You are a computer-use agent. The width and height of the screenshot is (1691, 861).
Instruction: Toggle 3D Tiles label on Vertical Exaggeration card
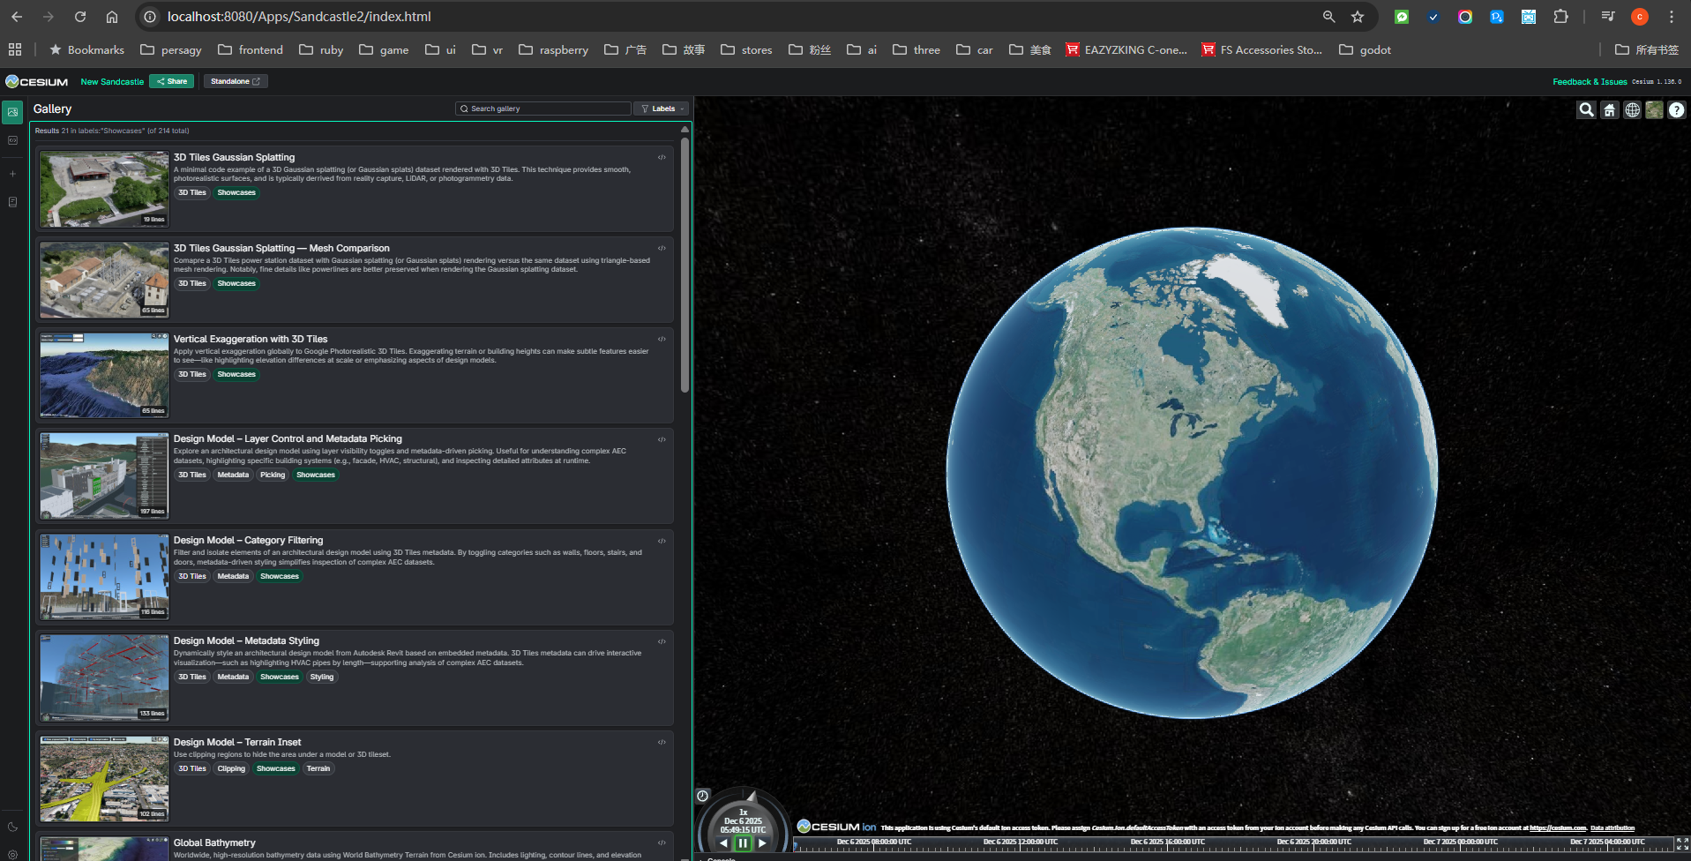pyautogui.click(x=192, y=375)
